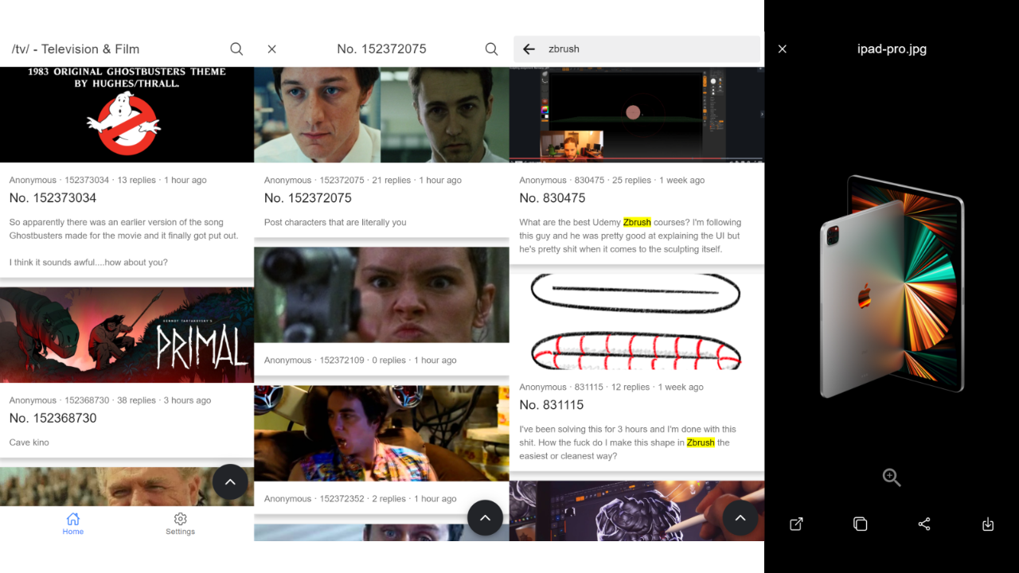This screenshot has height=573, width=1019.
Task: Open search result No. 831115
Action: (551, 405)
